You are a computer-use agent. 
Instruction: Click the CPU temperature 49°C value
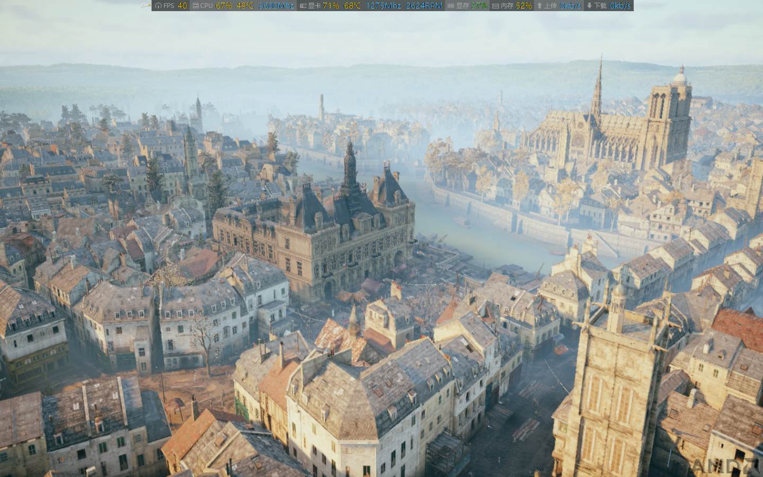245,6
